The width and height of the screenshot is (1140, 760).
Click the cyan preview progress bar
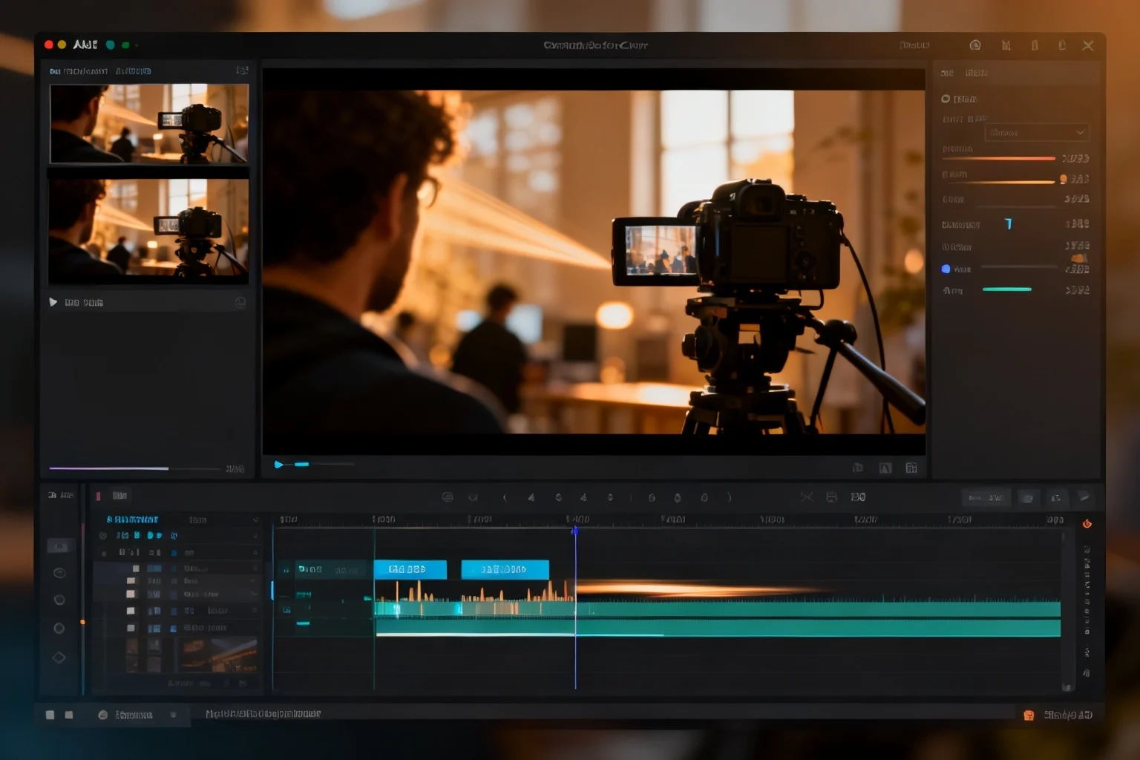pyautogui.click(x=301, y=464)
